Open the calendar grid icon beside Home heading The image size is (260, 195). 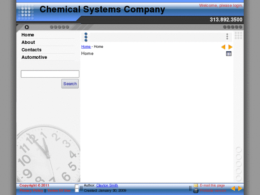pos(229,54)
